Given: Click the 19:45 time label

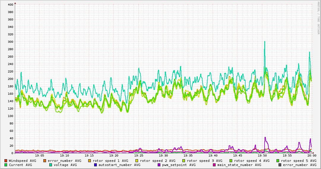Looking at the screenshot, I should (238, 156).
